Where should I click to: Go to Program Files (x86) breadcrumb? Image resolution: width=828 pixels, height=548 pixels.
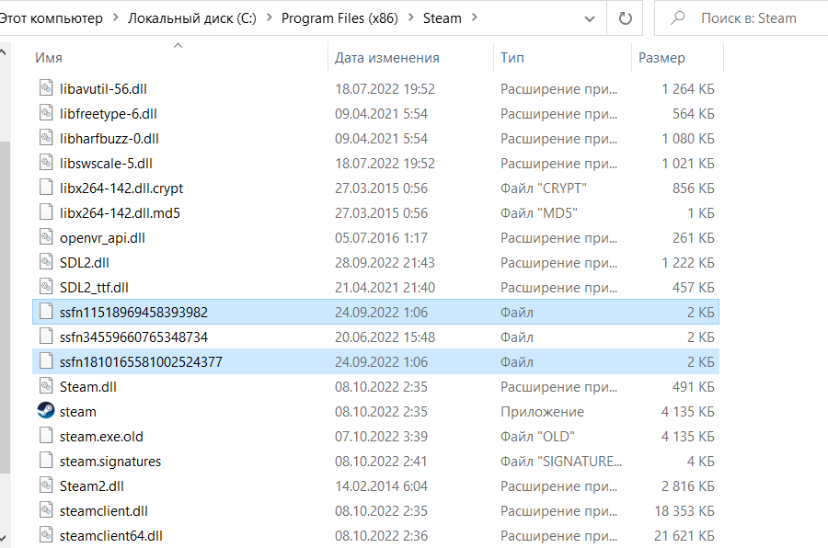[339, 18]
